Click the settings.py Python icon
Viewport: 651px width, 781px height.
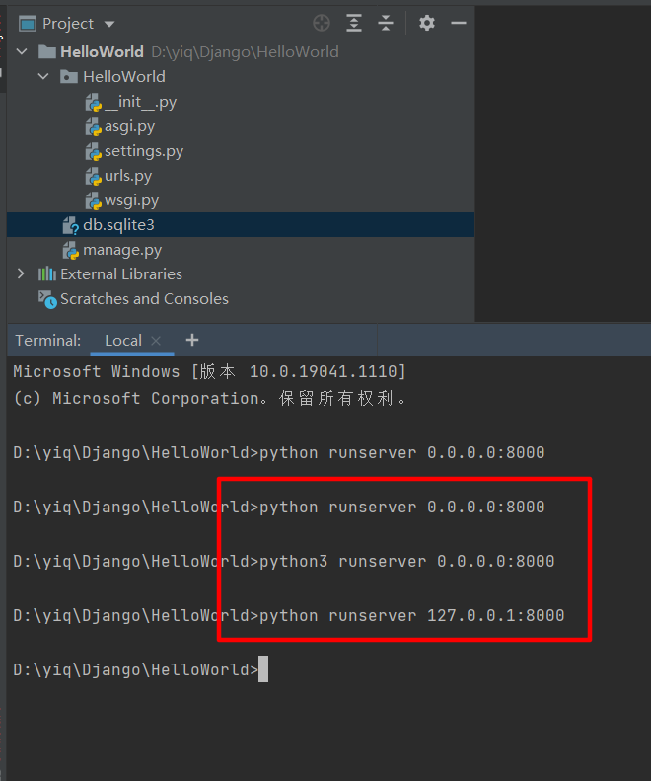click(x=93, y=151)
